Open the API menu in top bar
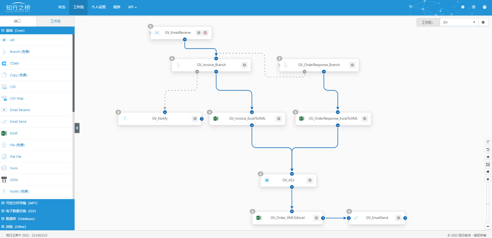492x238 pixels. pos(132,7)
